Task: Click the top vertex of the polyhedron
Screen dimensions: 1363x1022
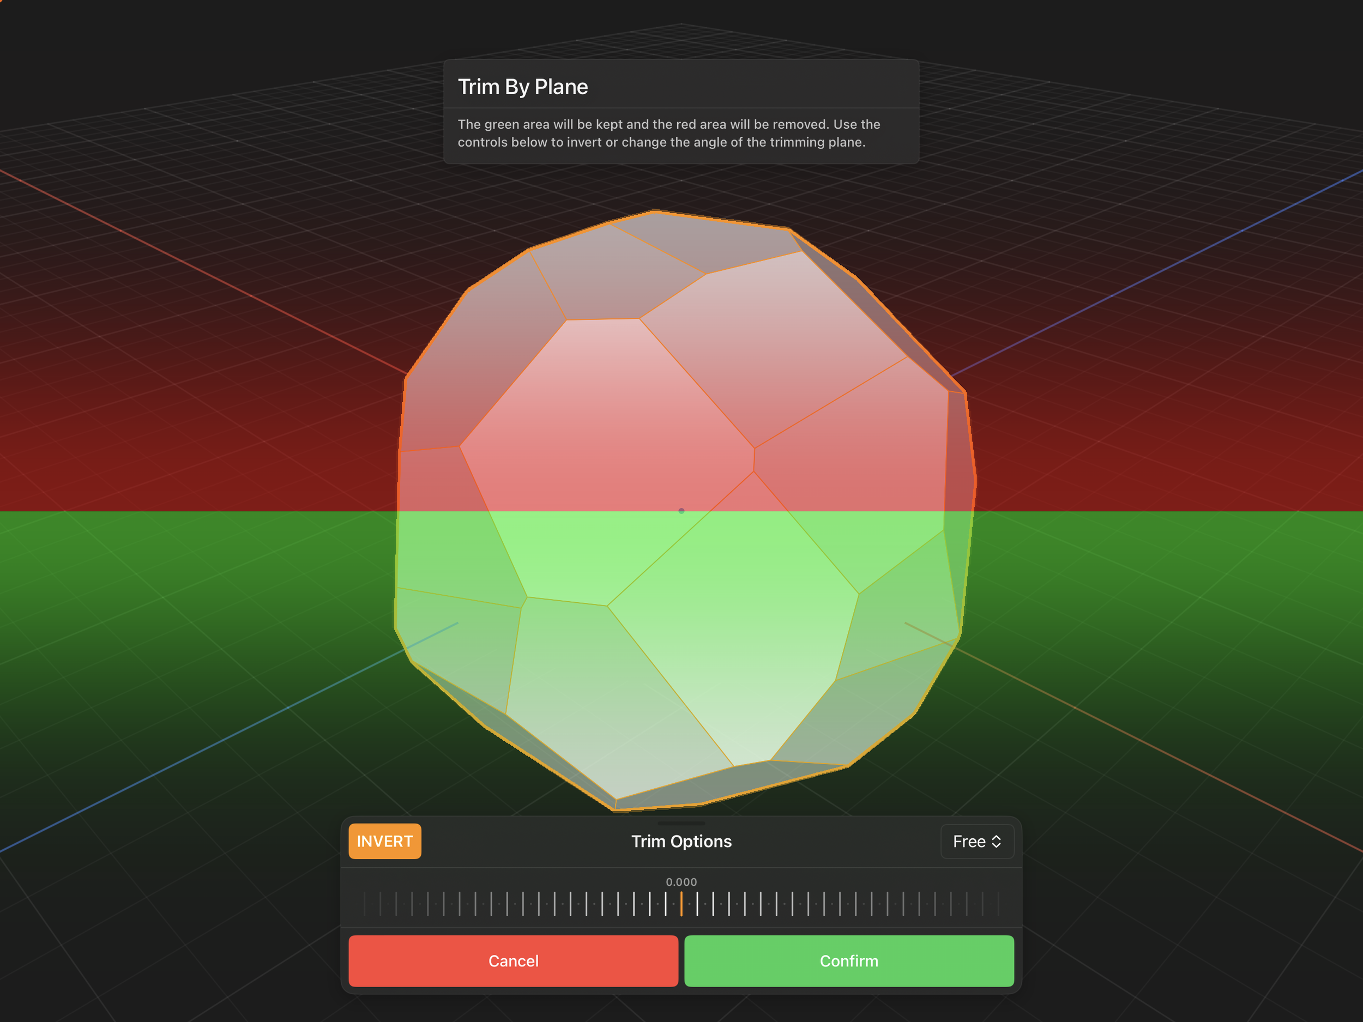Action: (654, 212)
